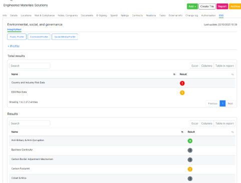This screenshot has height=183, width=241.
Task: Open the Documents tab
Action: [87, 15]
